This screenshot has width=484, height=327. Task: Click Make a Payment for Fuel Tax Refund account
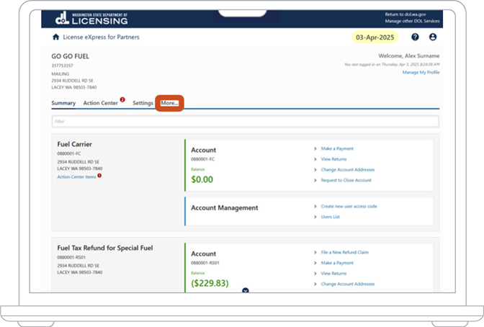tap(337, 263)
